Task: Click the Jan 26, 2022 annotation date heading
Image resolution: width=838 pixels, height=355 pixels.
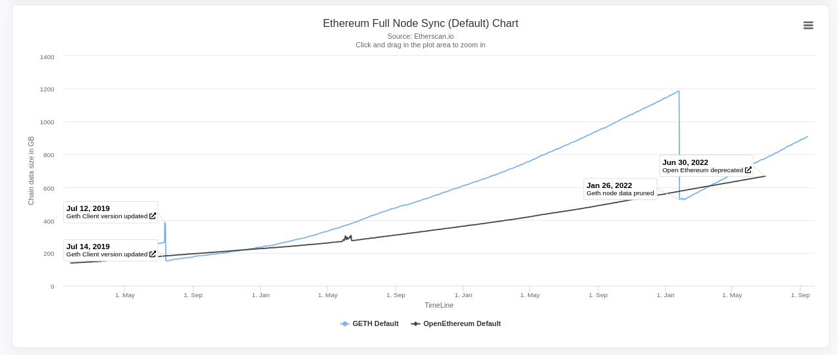Action: (x=609, y=185)
